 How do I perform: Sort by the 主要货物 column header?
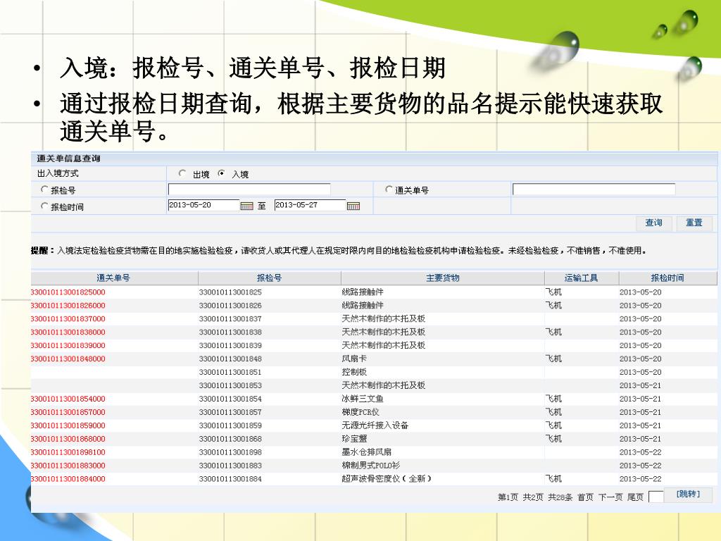click(443, 278)
